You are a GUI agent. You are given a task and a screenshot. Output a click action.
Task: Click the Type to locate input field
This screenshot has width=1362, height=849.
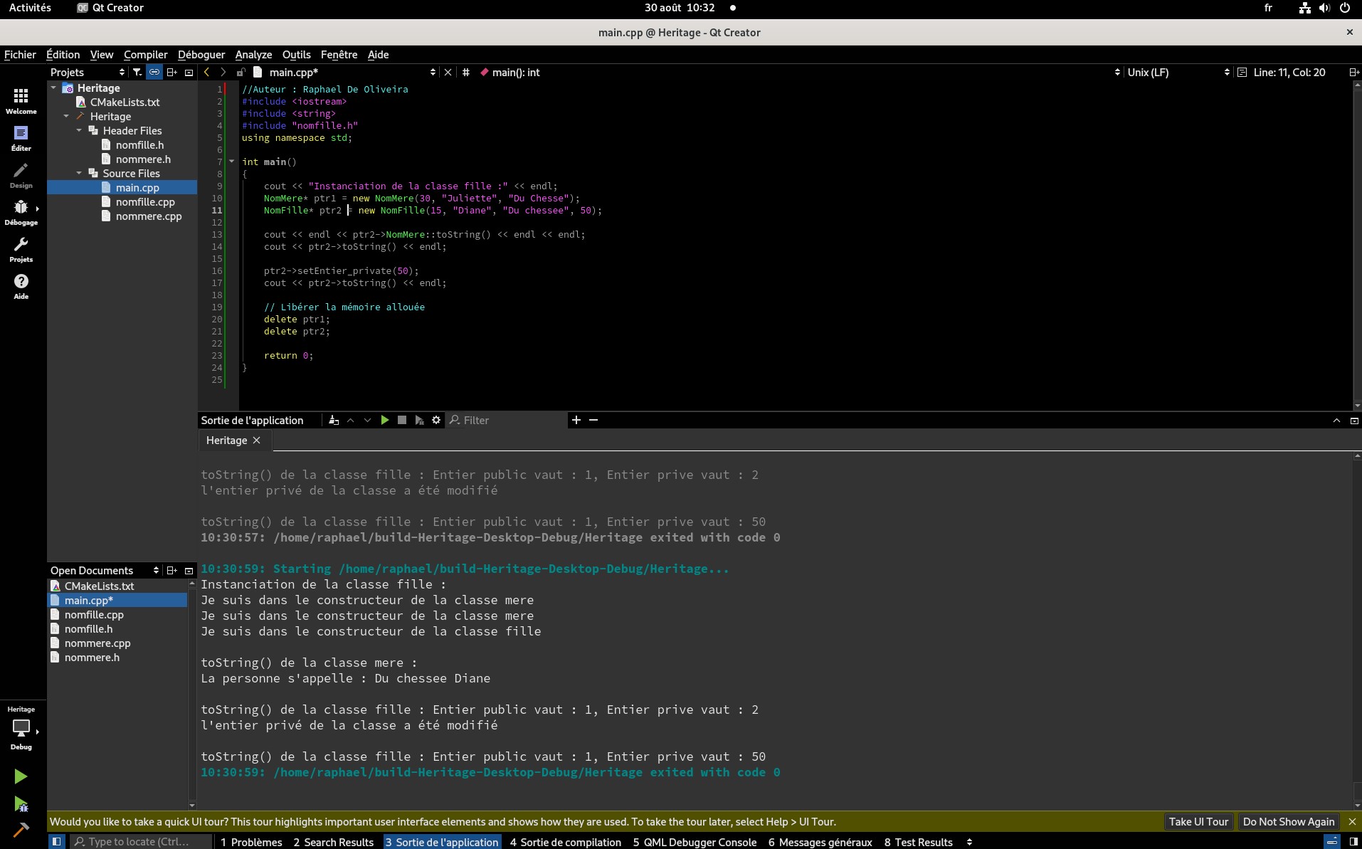140,841
